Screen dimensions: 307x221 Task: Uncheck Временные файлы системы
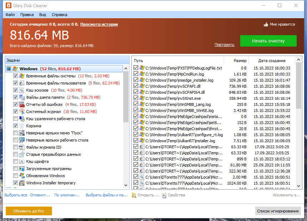point(15,76)
